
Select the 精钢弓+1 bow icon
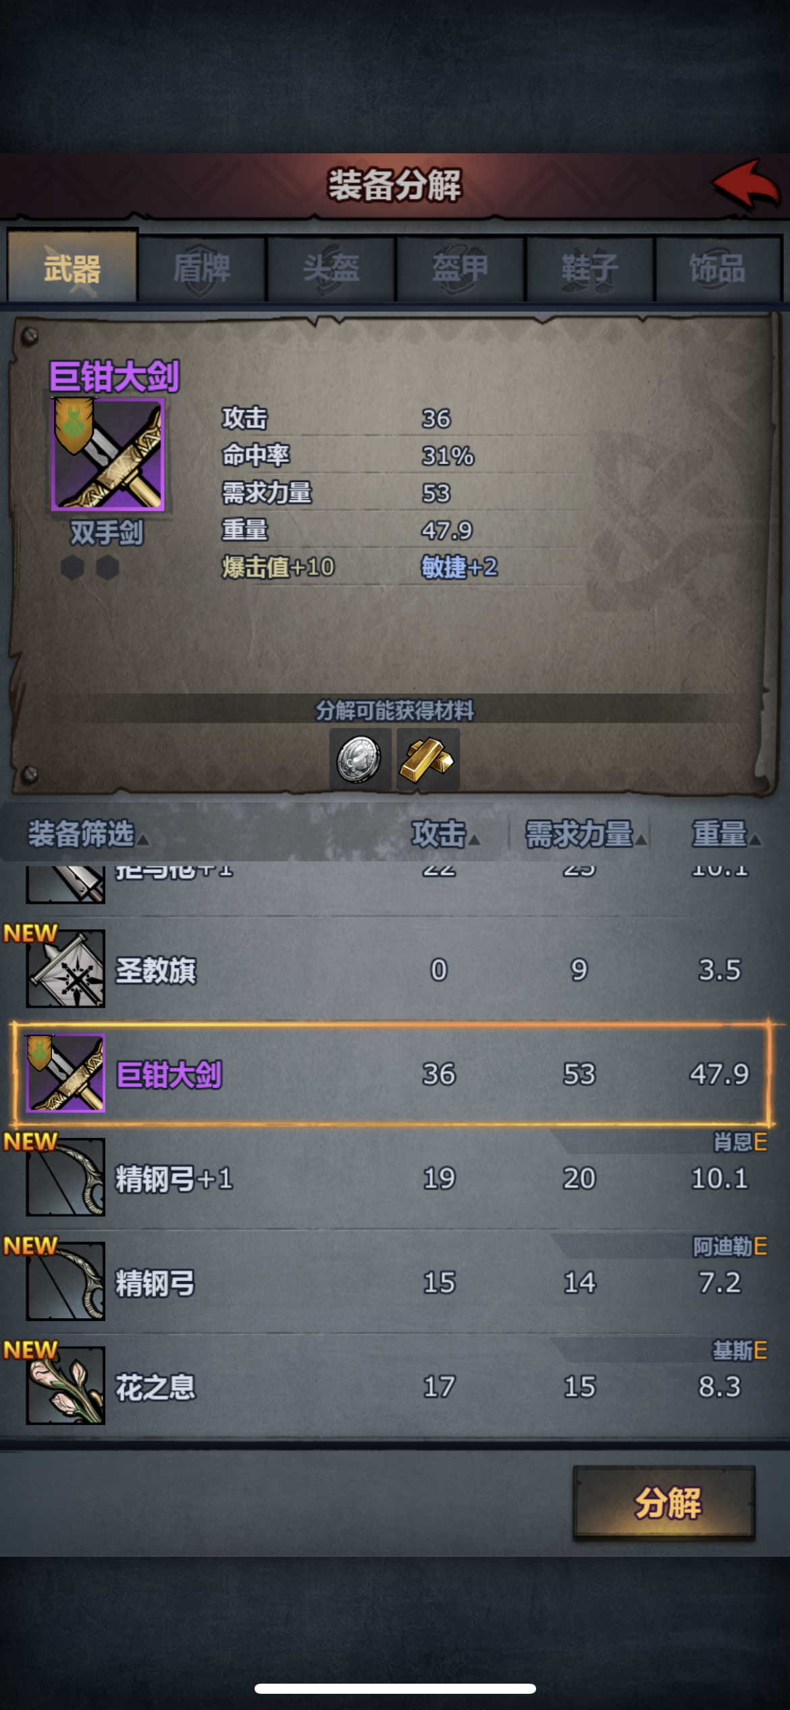point(65,1178)
